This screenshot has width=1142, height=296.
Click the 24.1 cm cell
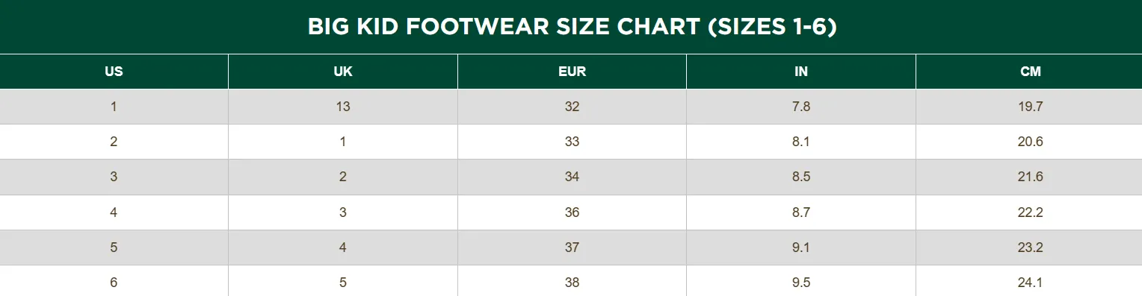(x=1030, y=281)
